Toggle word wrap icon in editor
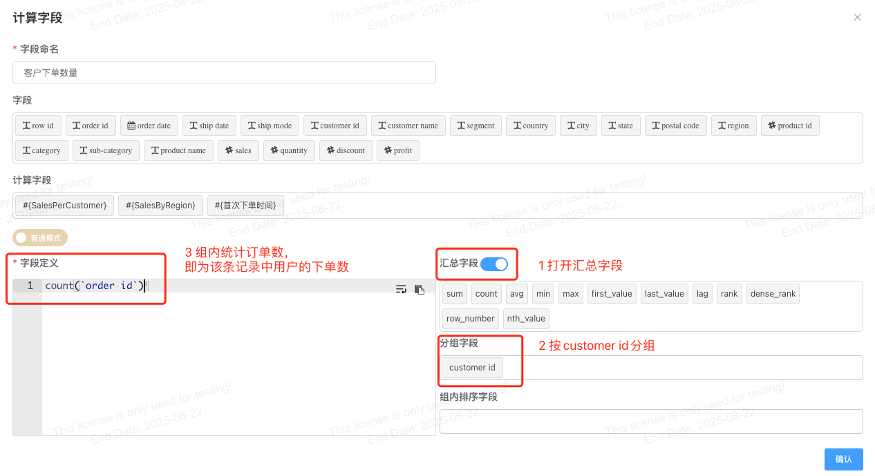 point(401,289)
